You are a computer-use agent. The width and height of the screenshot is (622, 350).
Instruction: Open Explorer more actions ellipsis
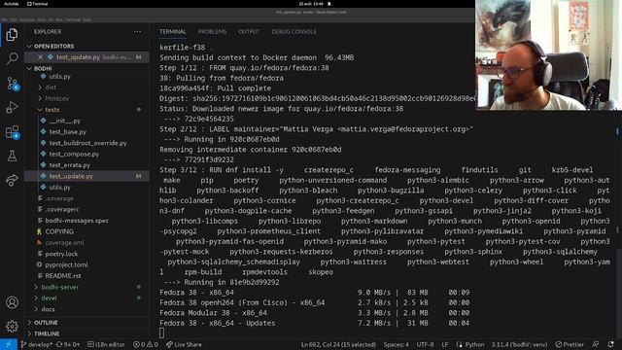click(137, 32)
